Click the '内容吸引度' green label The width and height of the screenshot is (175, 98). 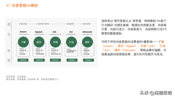click(39, 60)
